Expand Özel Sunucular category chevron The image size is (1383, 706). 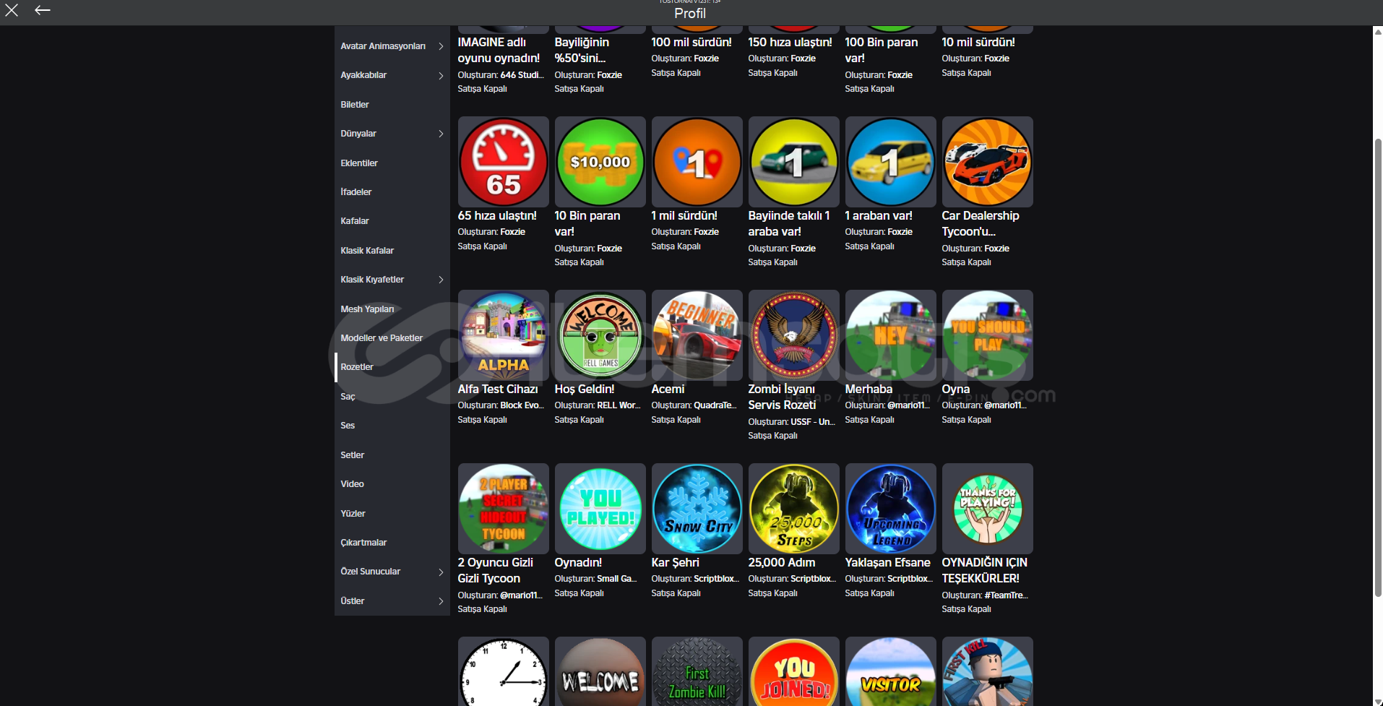(441, 572)
